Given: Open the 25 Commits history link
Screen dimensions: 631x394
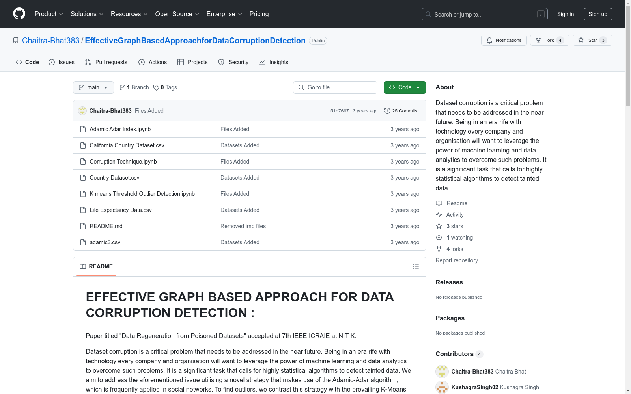Looking at the screenshot, I should pos(401,111).
